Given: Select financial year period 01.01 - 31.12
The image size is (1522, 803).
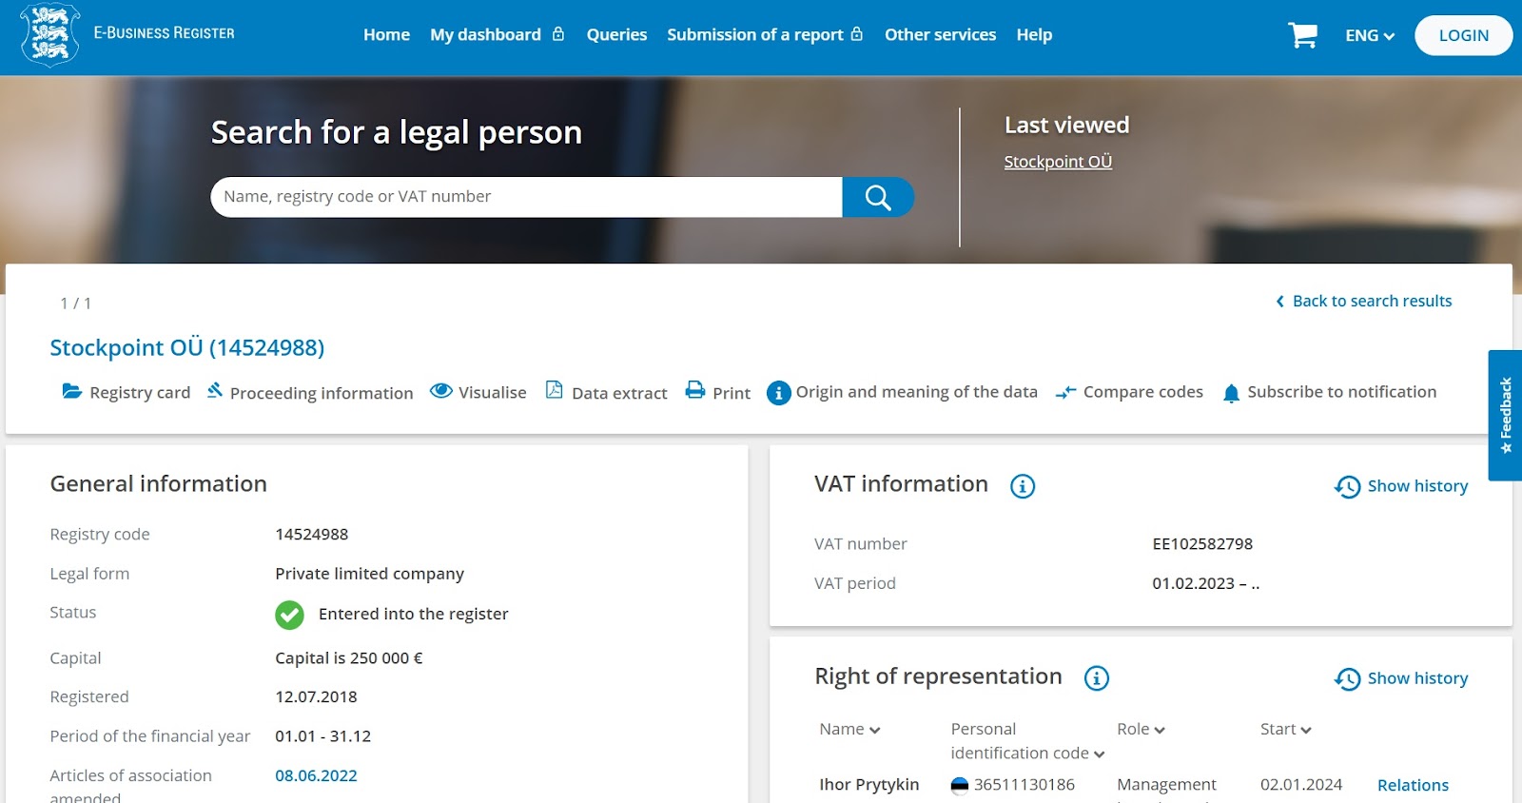Looking at the screenshot, I should (x=322, y=736).
